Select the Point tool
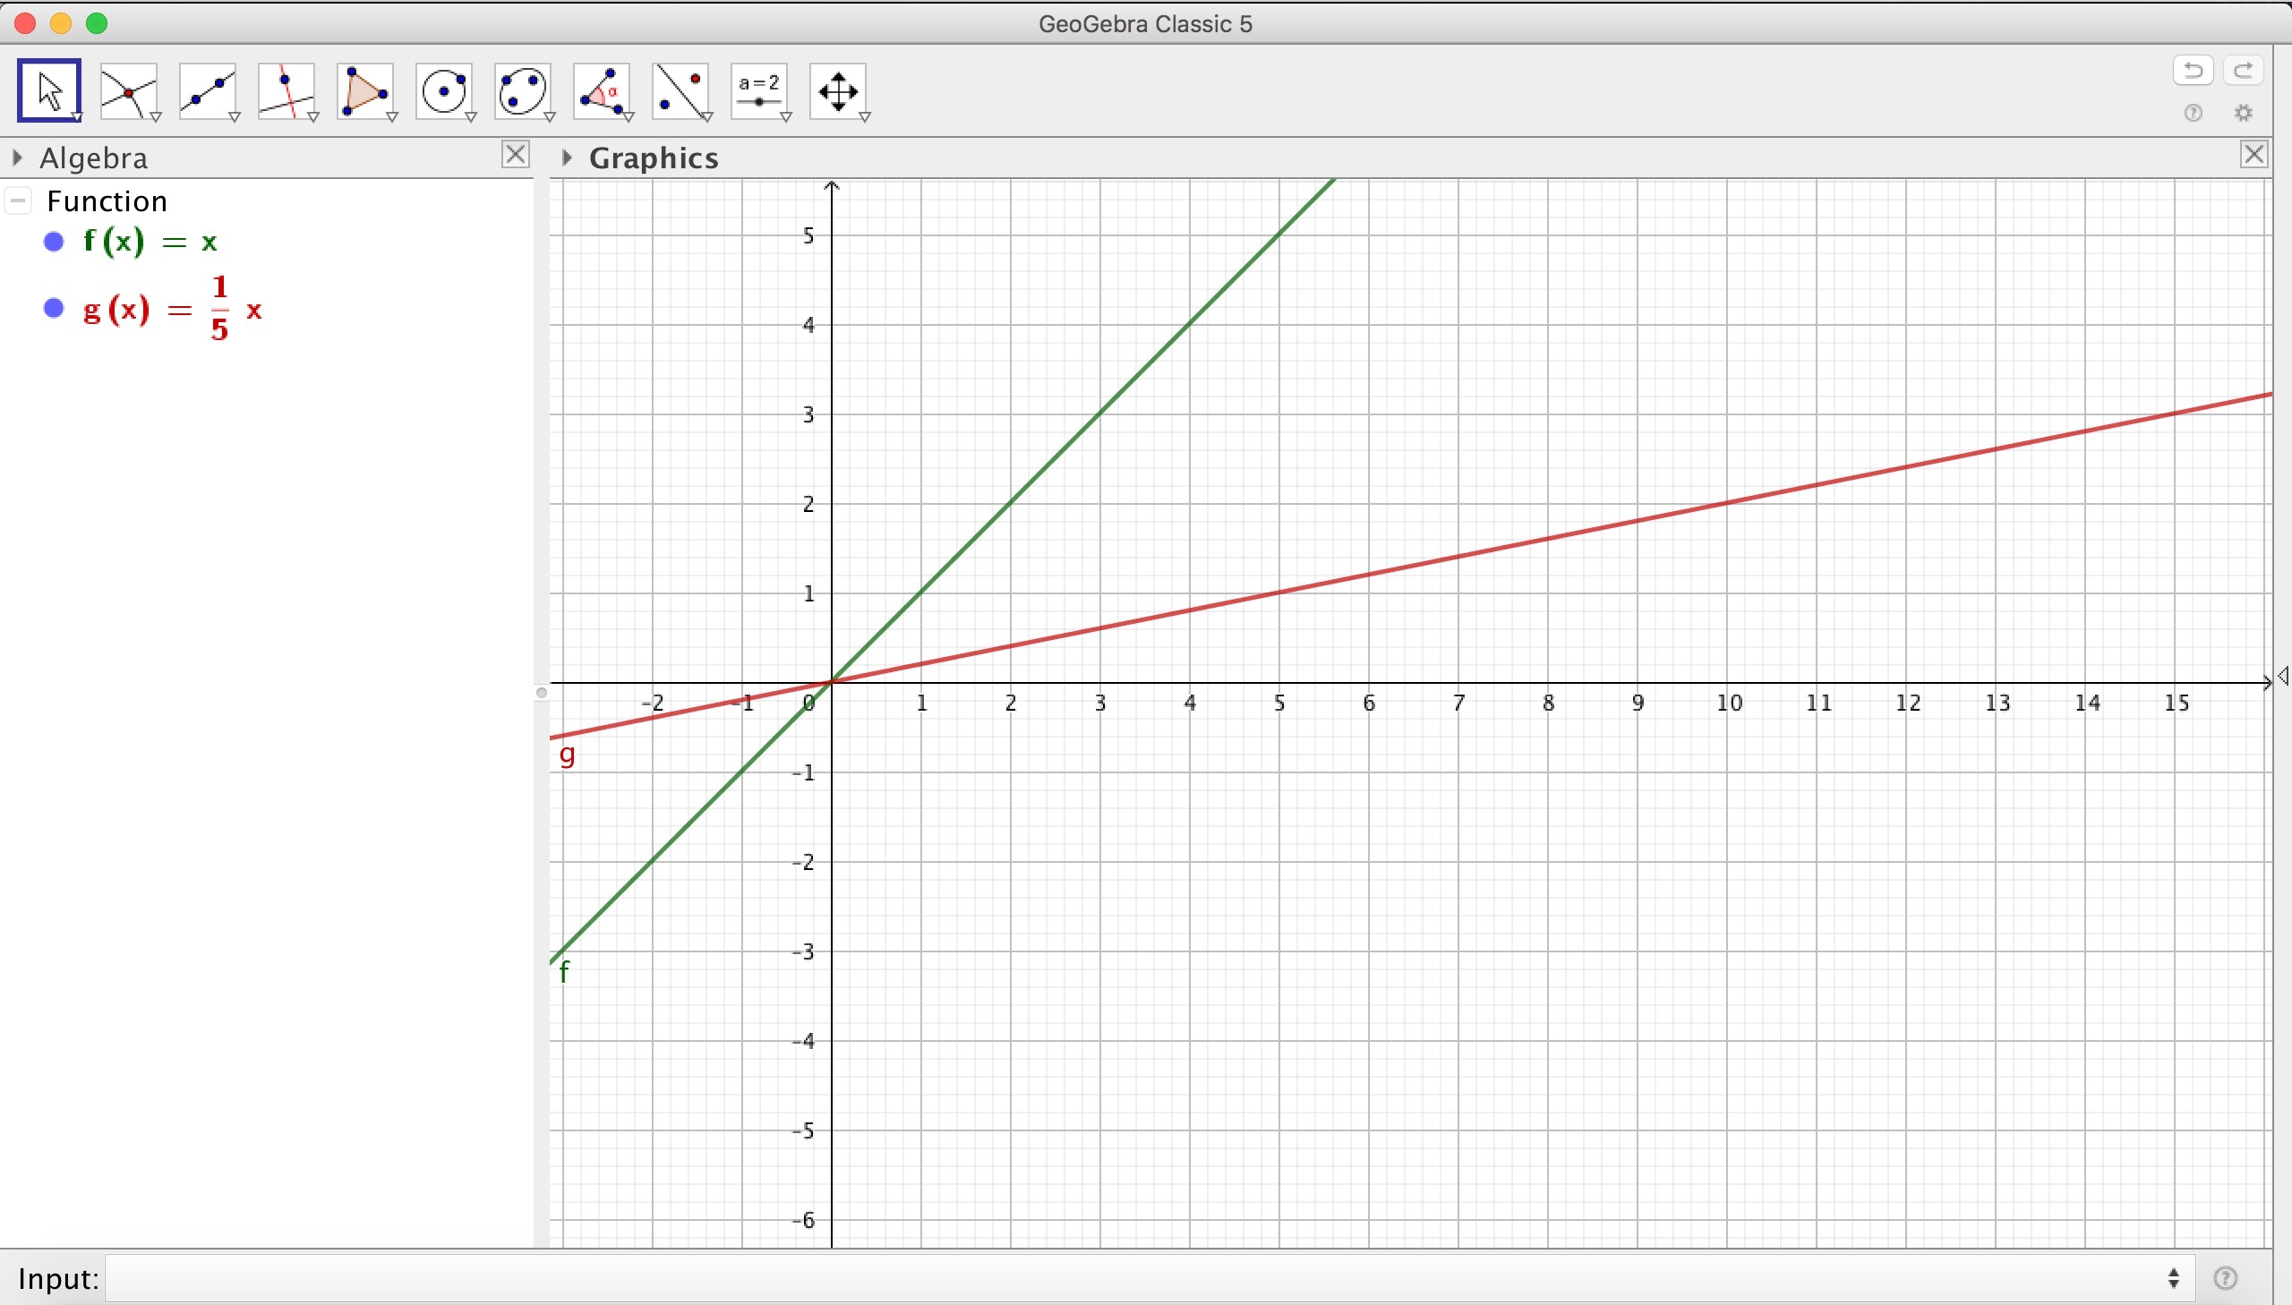The width and height of the screenshot is (2292, 1305). point(128,90)
